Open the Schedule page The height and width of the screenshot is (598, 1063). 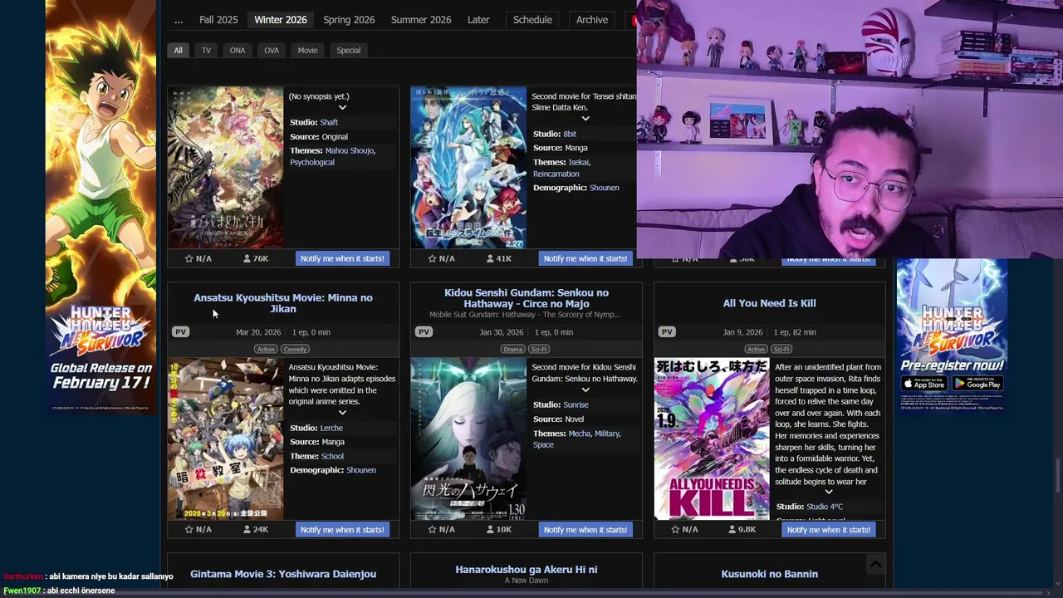532,20
